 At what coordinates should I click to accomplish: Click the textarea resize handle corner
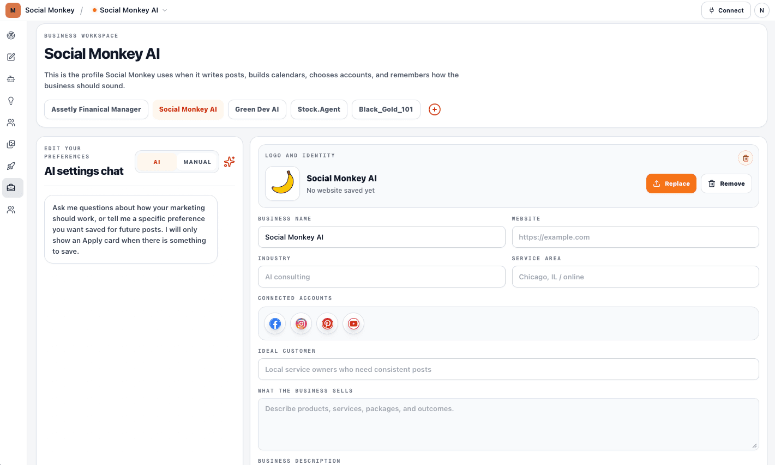coord(754,445)
